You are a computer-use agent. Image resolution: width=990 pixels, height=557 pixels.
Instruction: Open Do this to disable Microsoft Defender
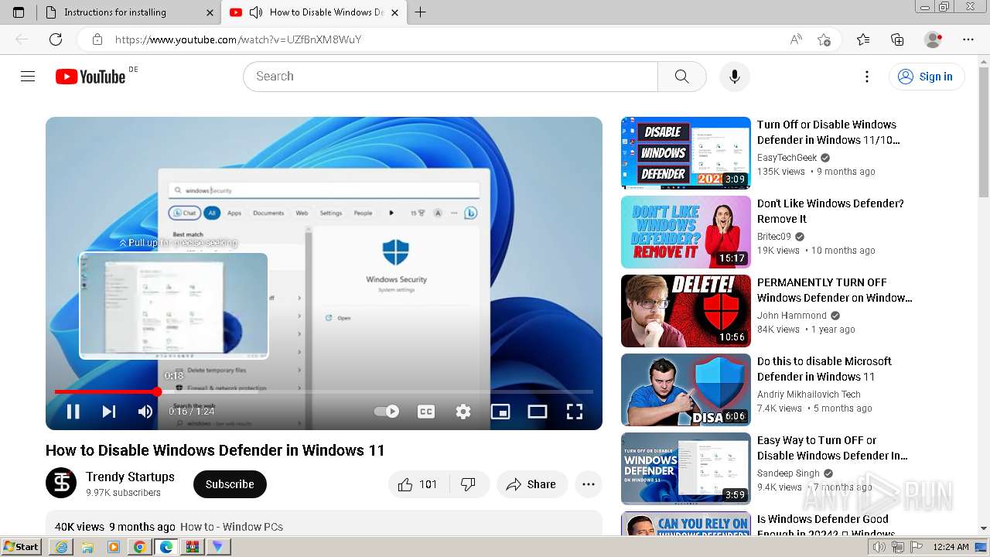[x=824, y=369]
